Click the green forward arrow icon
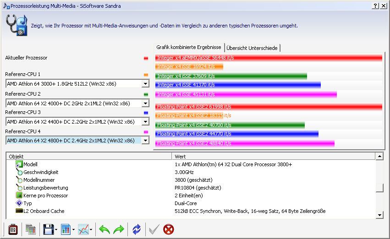Viewport: 390px width, 239px height. pos(119,229)
